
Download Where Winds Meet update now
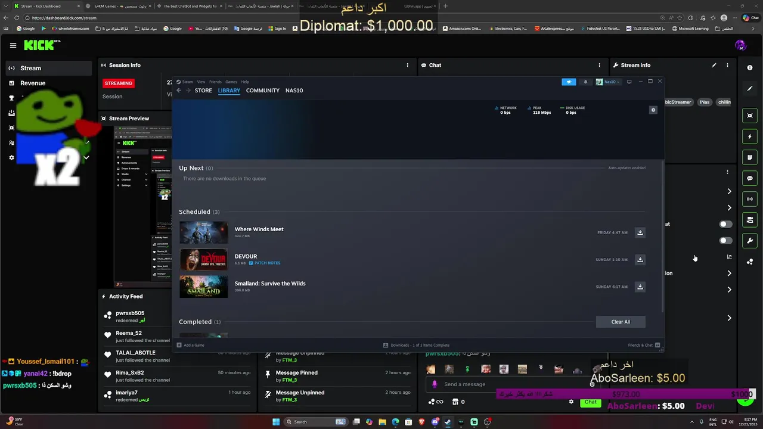[x=640, y=232]
